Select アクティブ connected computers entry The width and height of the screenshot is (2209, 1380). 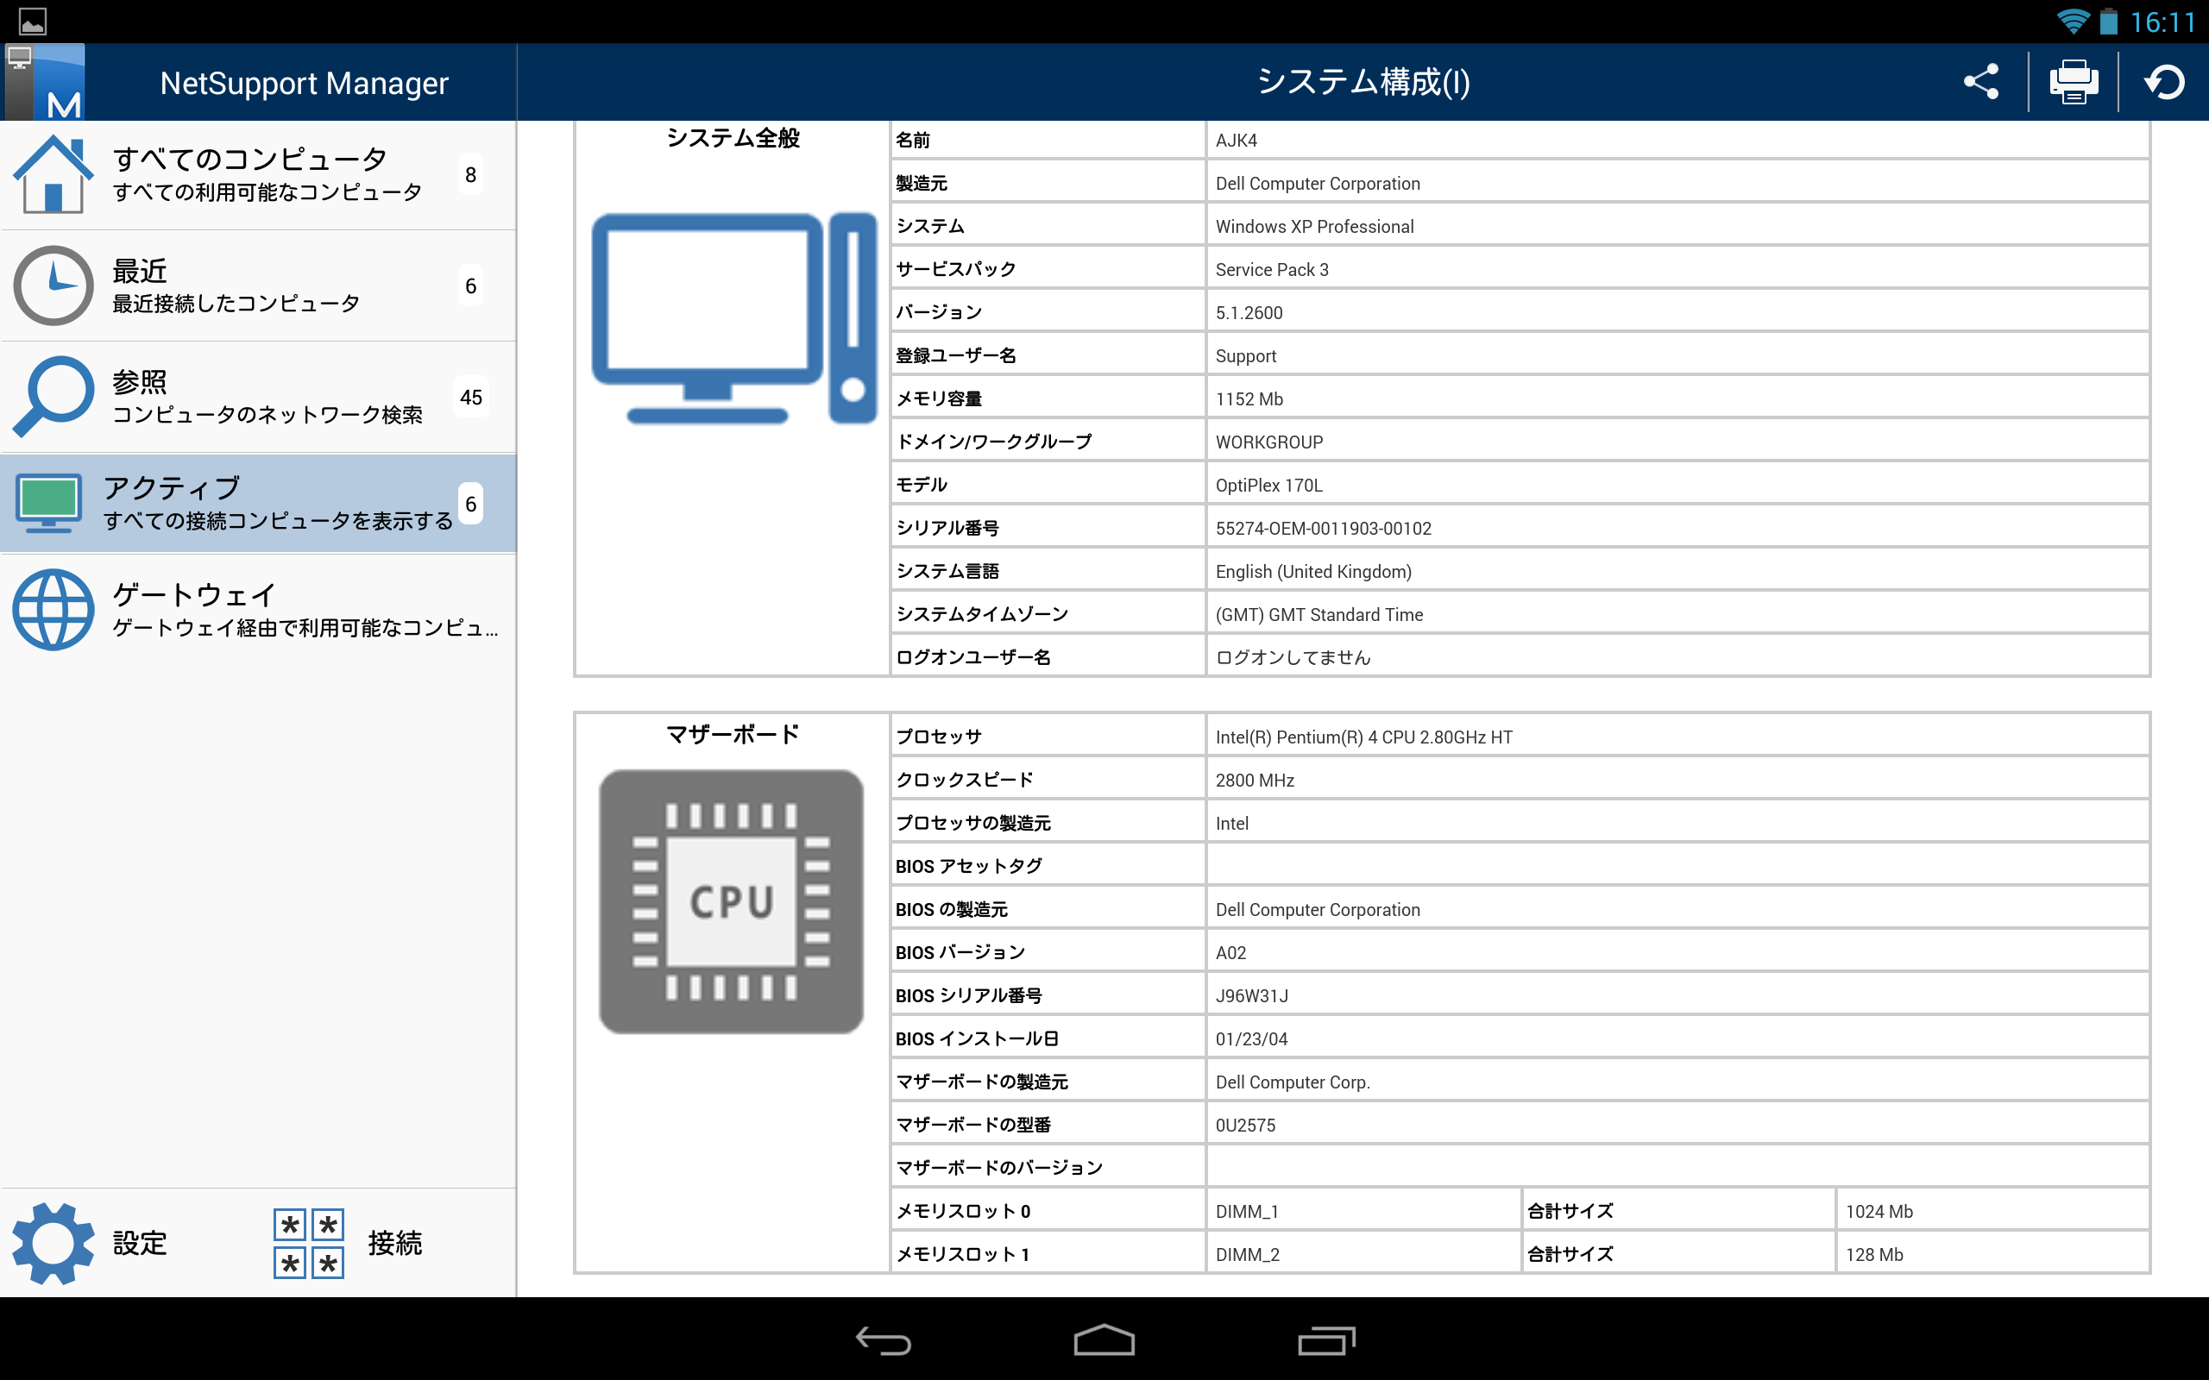tap(258, 503)
